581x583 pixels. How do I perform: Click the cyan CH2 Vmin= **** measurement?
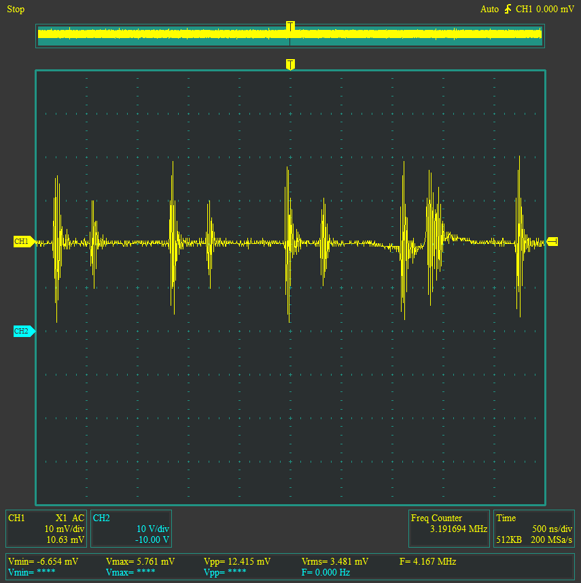click(x=32, y=572)
